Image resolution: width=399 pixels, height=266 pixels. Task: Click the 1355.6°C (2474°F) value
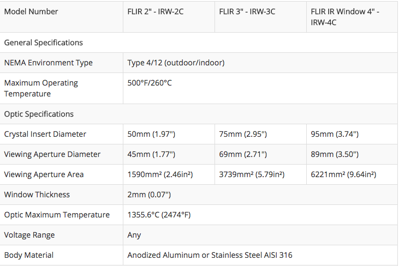159,215
